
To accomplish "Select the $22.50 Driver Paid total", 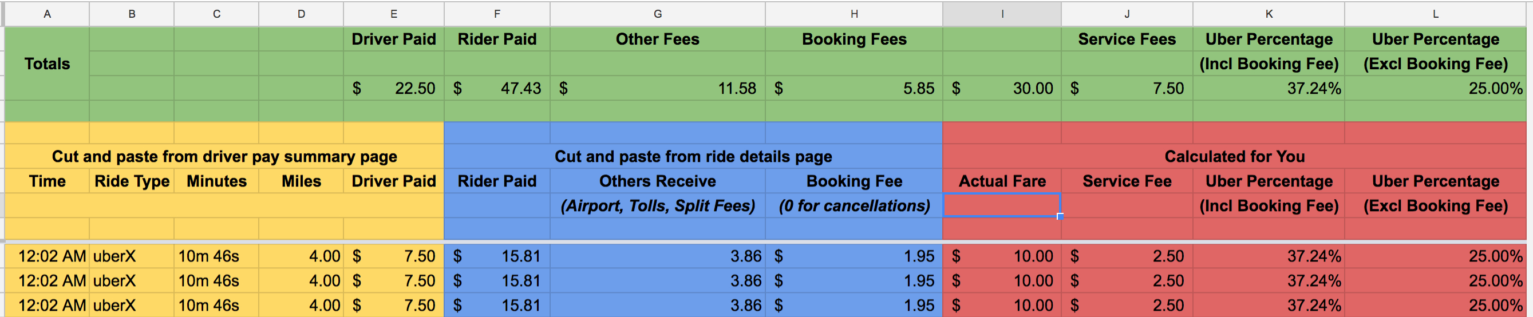I will 393,89.
